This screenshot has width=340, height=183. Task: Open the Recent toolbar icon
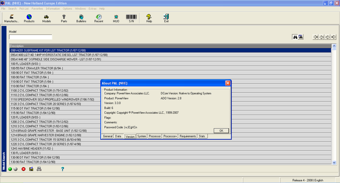99,18
